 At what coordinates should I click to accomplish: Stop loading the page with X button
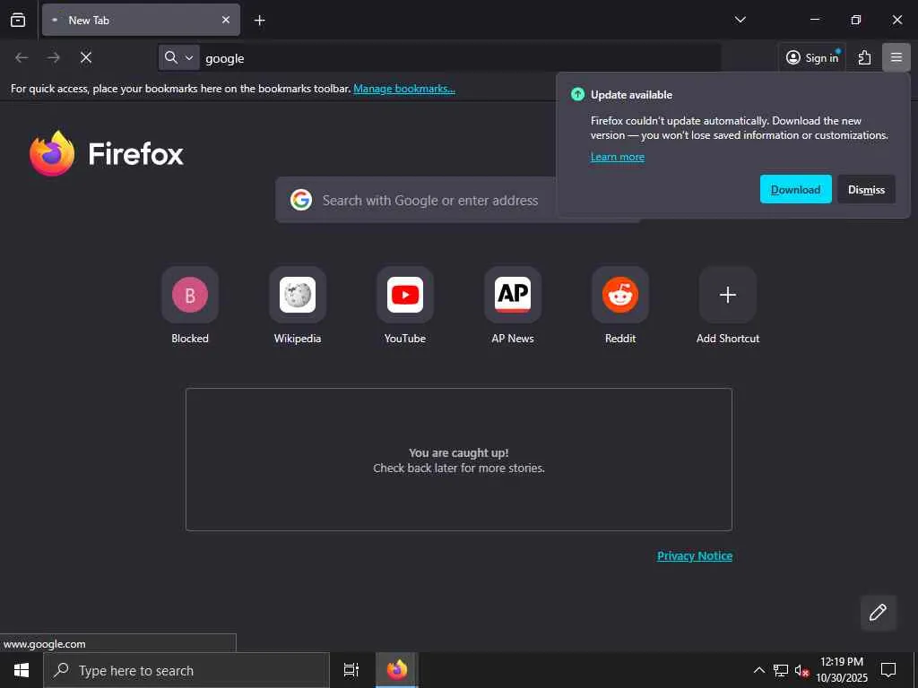(x=86, y=57)
